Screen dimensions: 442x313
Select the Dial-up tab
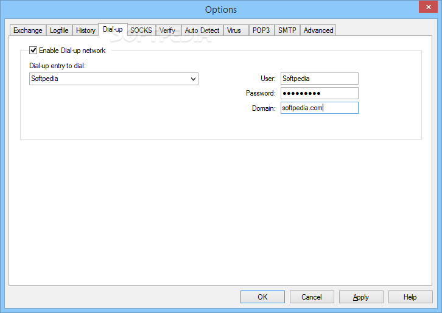(113, 29)
